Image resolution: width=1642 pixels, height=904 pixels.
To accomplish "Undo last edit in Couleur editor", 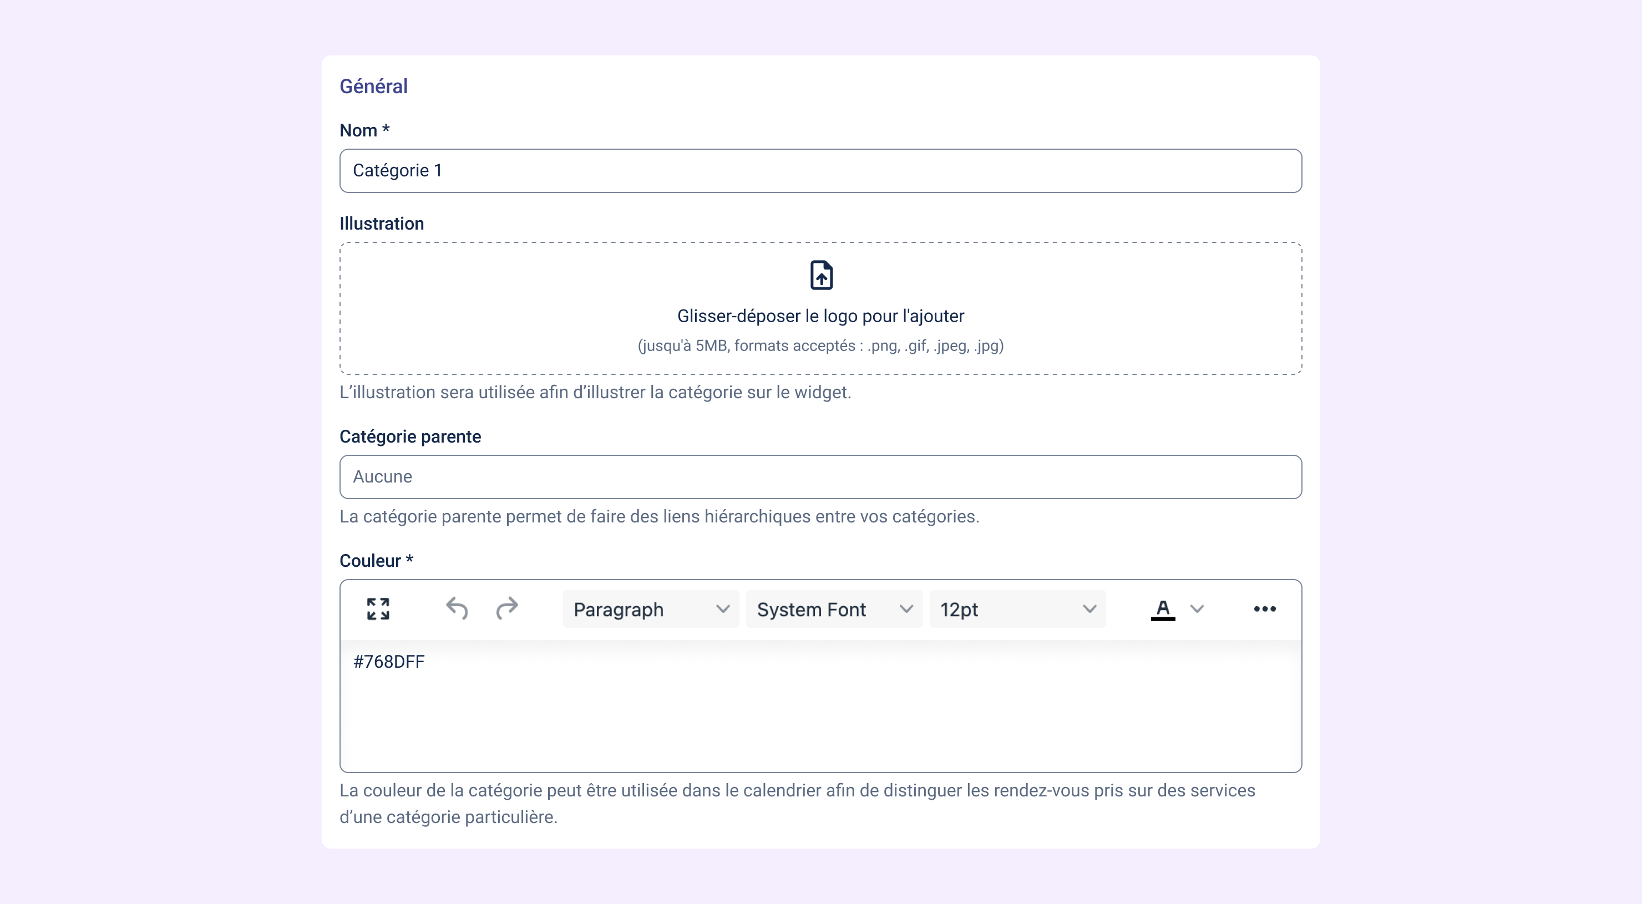I will click(x=457, y=609).
